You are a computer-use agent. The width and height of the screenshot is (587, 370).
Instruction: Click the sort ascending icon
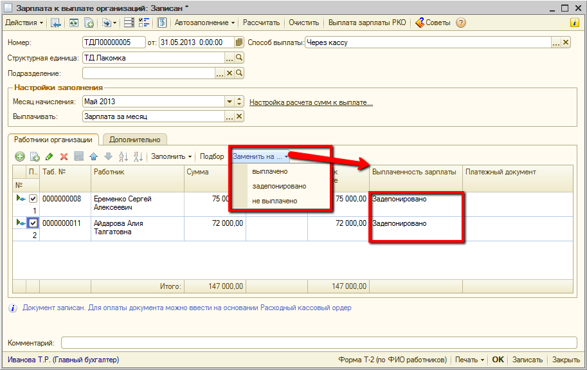[123, 156]
